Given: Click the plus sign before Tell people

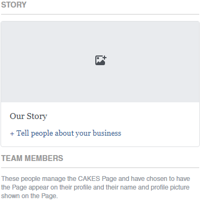Looking at the screenshot, I should pyautogui.click(x=12, y=134).
